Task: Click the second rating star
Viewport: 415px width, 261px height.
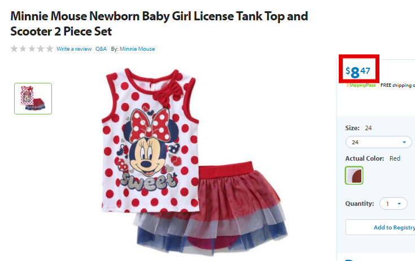Action: (x=23, y=48)
